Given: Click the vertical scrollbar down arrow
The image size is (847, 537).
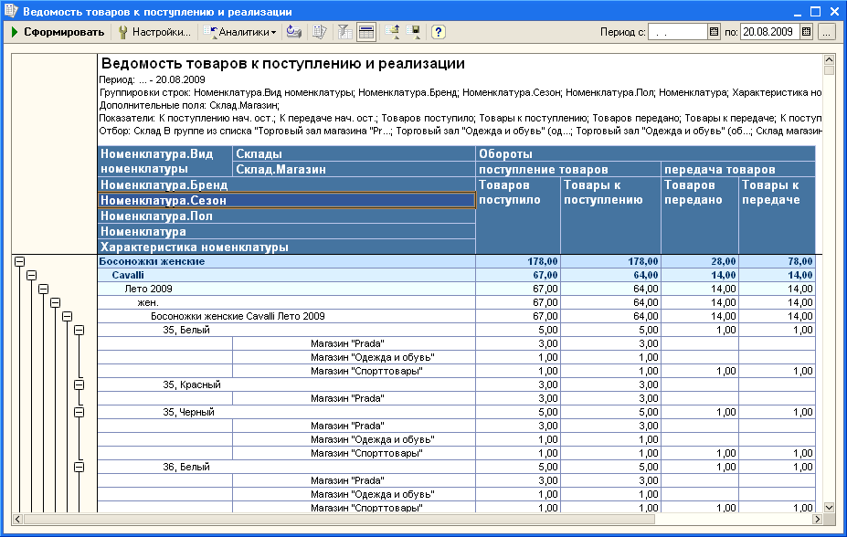Looking at the screenshot, I should coord(829,507).
